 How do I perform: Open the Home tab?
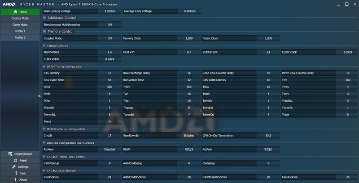point(20,12)
